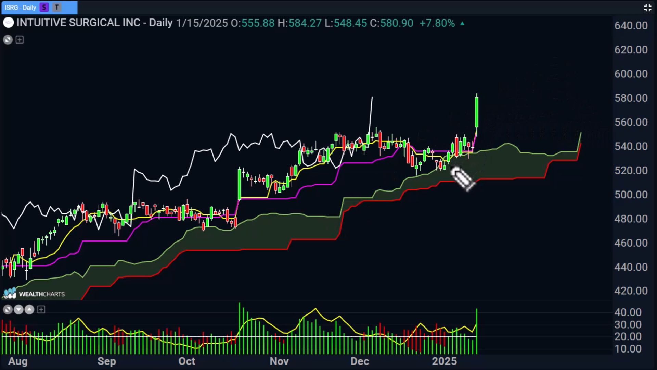Click the green up-arrow next to +7.80%
The width and height of the screenshot is (657, 370).
[x=462, y=23]
